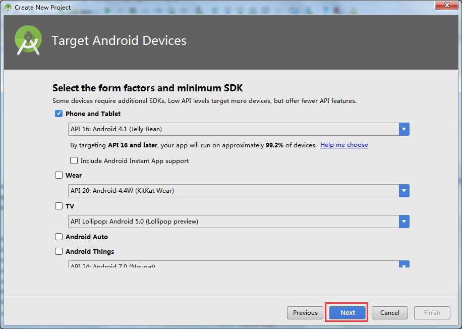The height and width of the screenshot is (329, 462).
Task: Uncheck the Phone and Tablet checkbox
Action: click(x=59, y=114)
